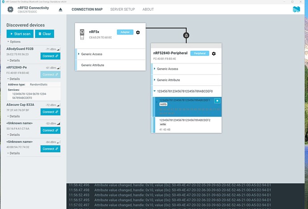The height and width of the screenshot is (209, 308).
Task: Click the service UUID under Services
Action: click(x=29, y=96)
